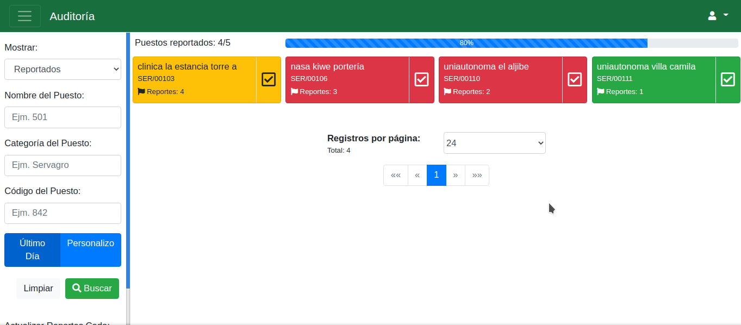Image resolution: width=741 pixels, height=325 pixels.
Task: Expand the user dropdown caret in header
Action: pos(726,15)
